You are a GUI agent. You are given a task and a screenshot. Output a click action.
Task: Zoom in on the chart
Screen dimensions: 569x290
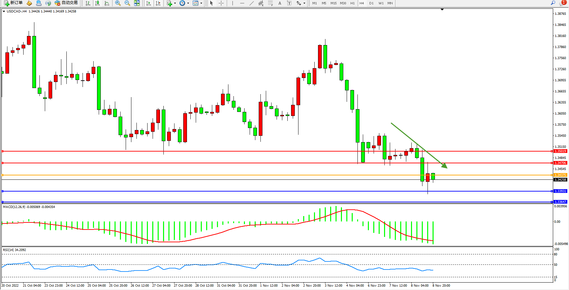click(x=118, y=3)
